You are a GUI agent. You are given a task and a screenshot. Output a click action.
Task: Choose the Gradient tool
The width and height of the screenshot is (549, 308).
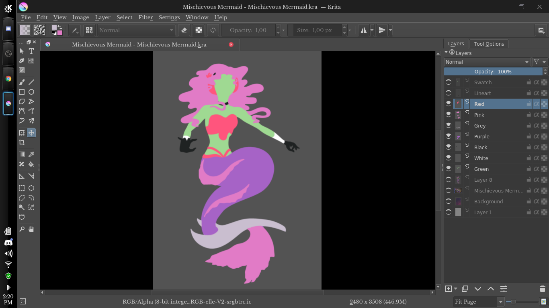[x=22, y=154]
